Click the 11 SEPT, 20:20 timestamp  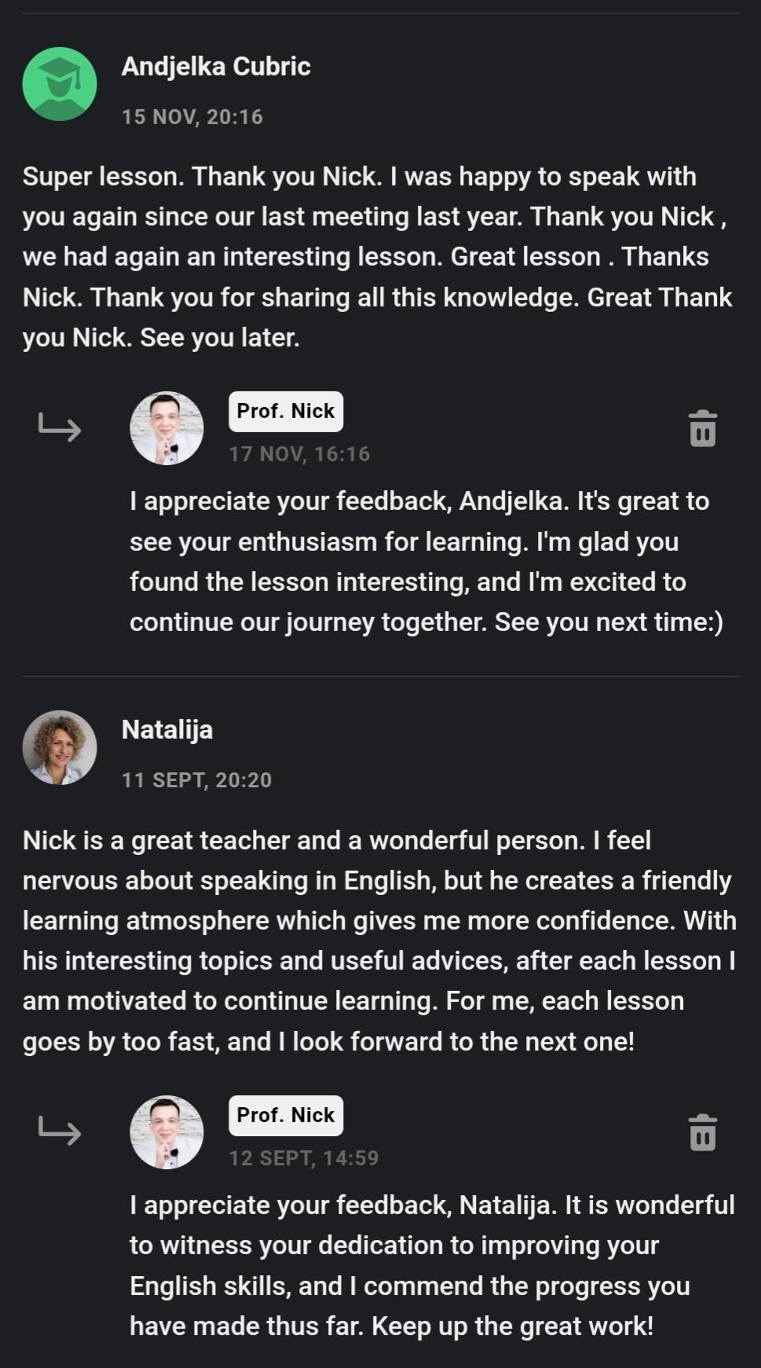[196, 780]
